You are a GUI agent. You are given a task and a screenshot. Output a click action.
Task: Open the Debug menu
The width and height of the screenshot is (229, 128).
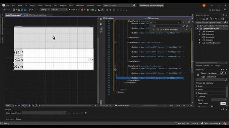(x=48, y=5)
